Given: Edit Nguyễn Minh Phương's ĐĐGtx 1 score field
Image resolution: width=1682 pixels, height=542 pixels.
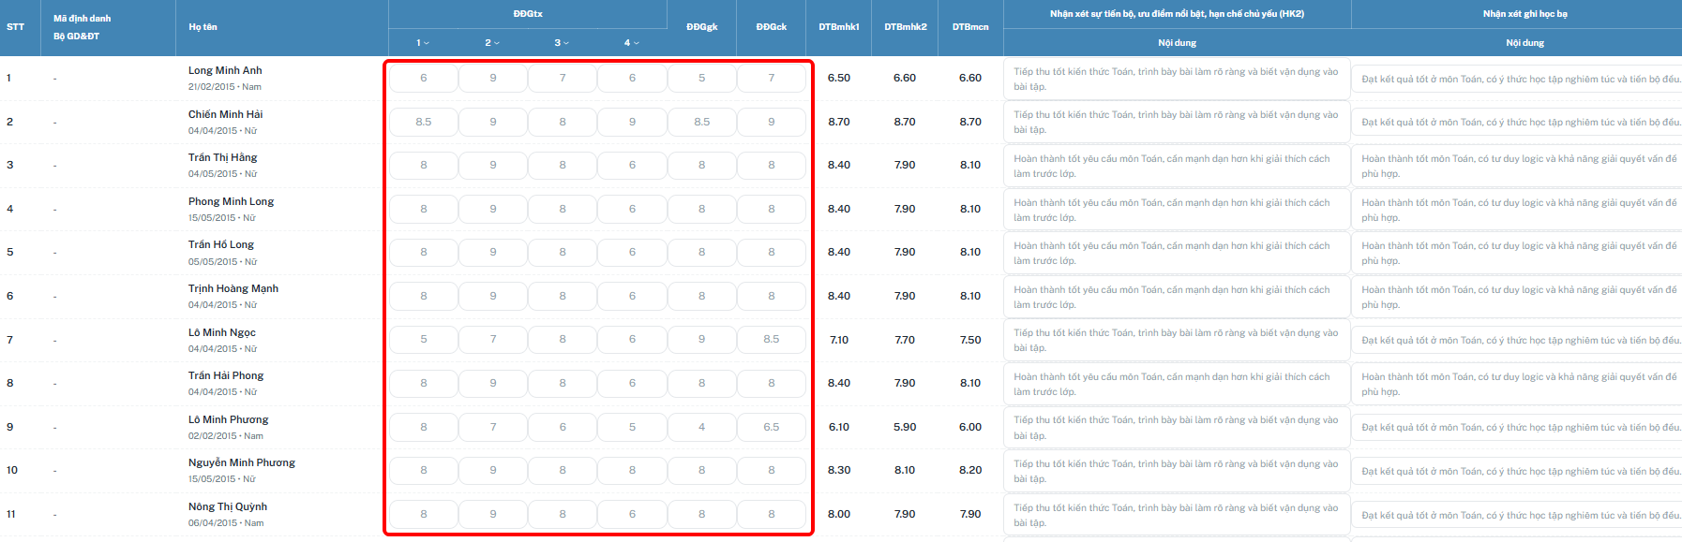Looking at the screenshot, I should tap(424, 470).
